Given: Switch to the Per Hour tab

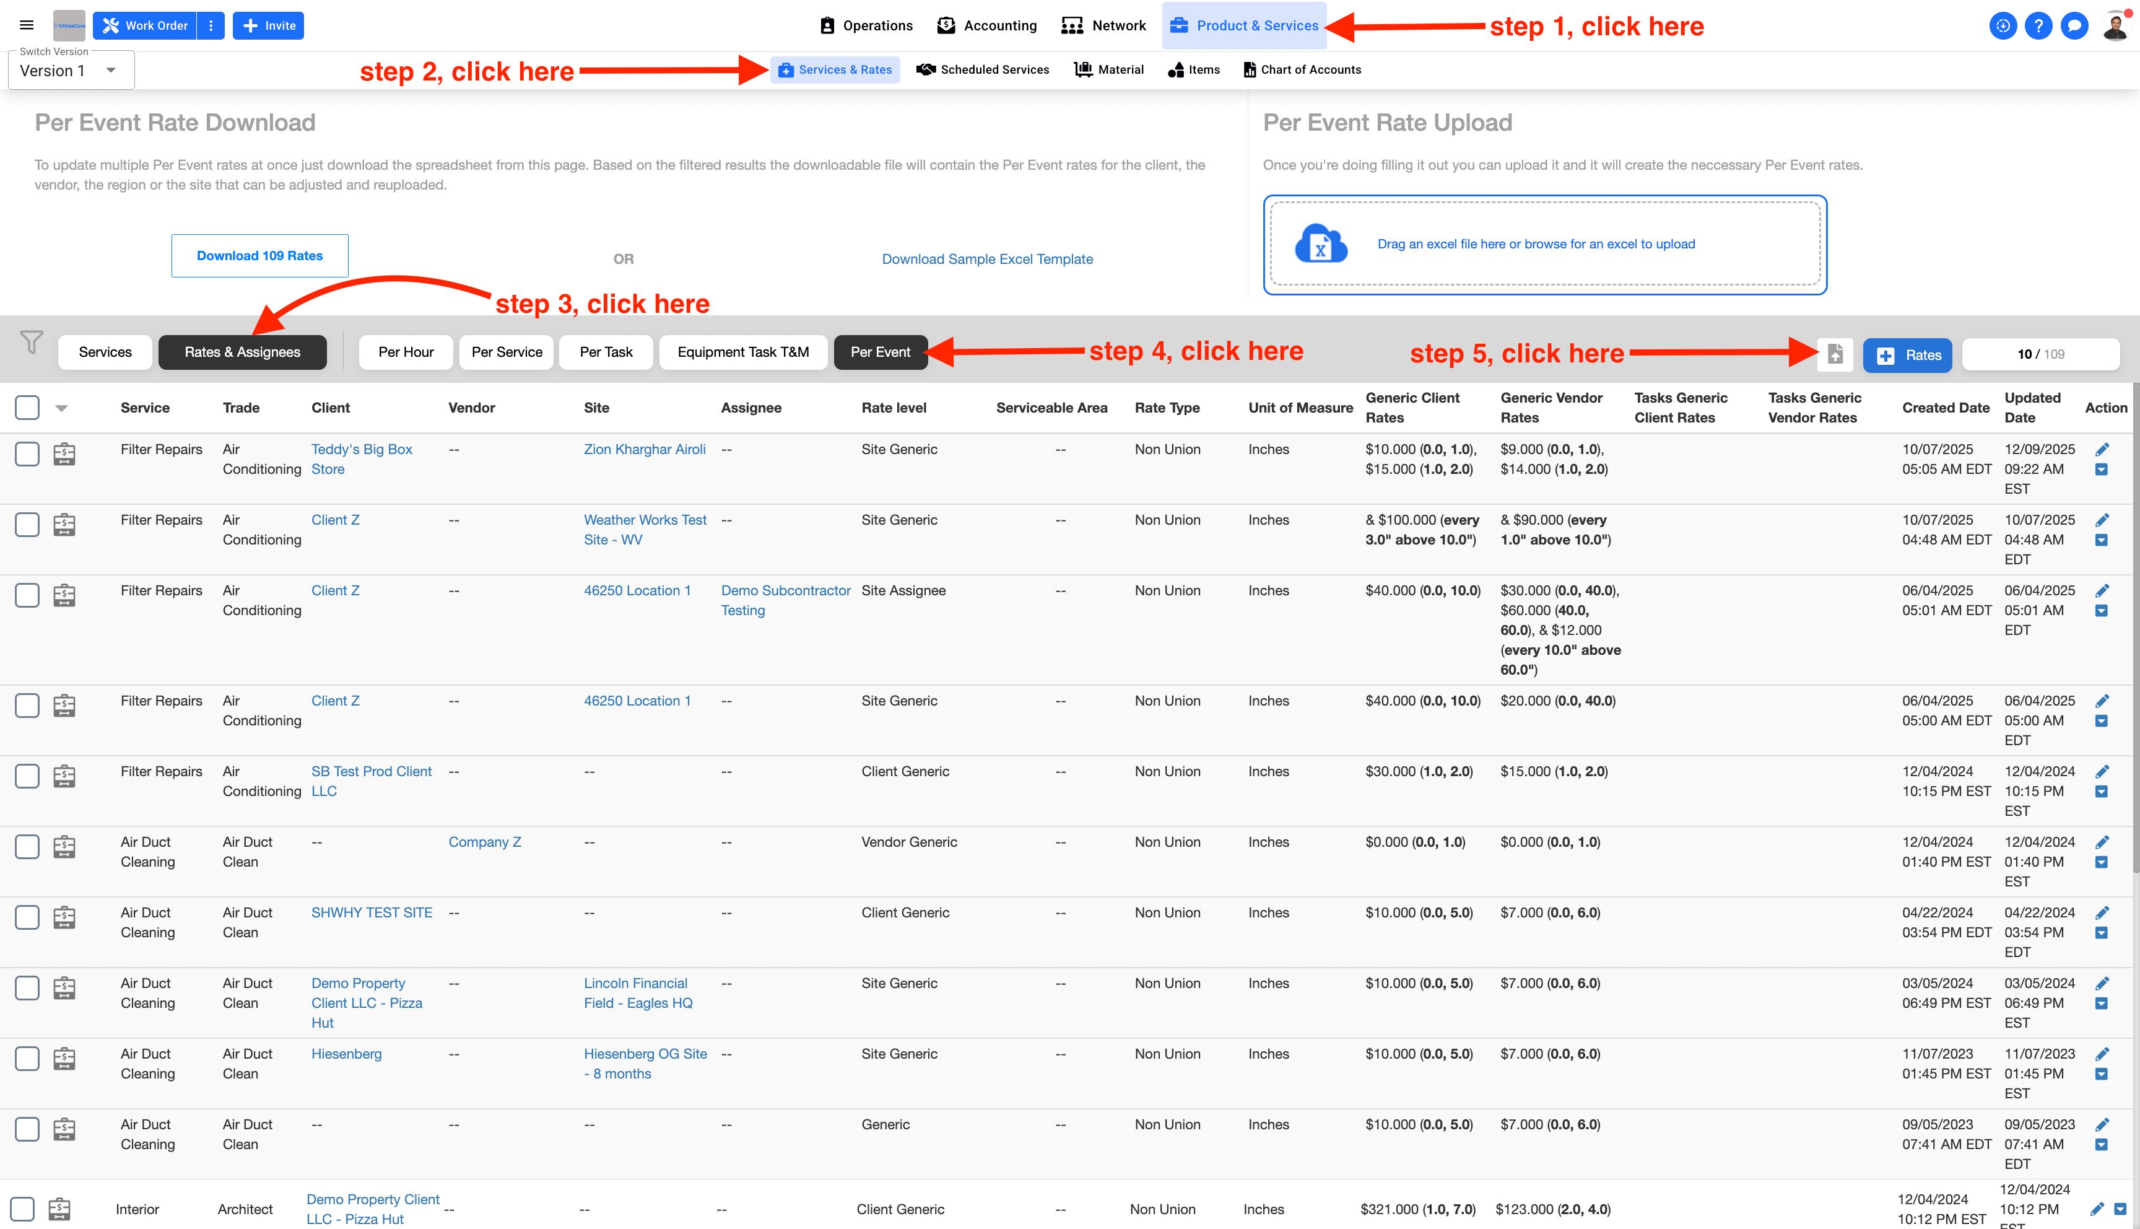Looking at the screenshot, I should coord(406,352).
